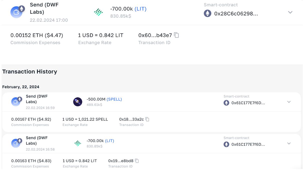Click smart-contract address 0x28C6c06298...

coord(236,14)
